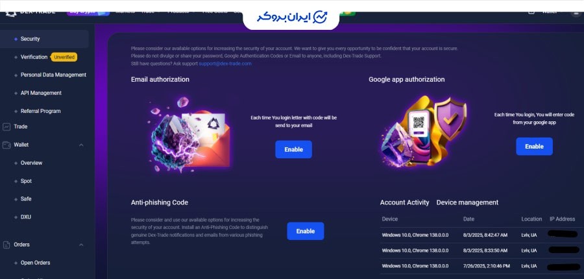Image resolution: width=584 pixels, height=279 pixels.
Task: Select Spot under Wallet
Action: tap(26, 181)
